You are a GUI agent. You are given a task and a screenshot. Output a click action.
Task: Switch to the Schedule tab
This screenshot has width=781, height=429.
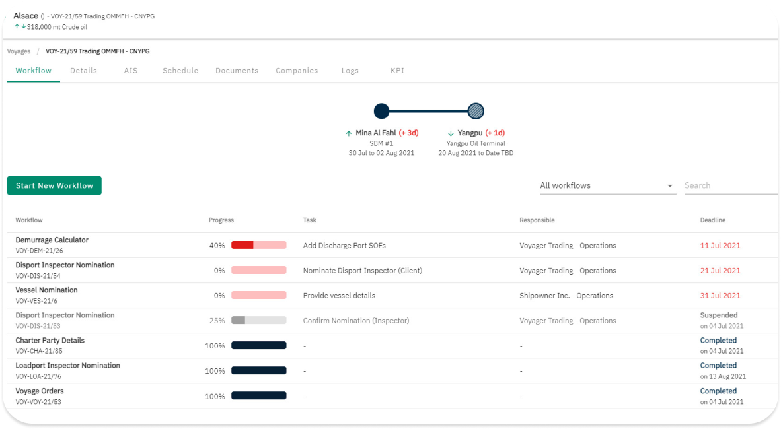click(x=180, y=70)
